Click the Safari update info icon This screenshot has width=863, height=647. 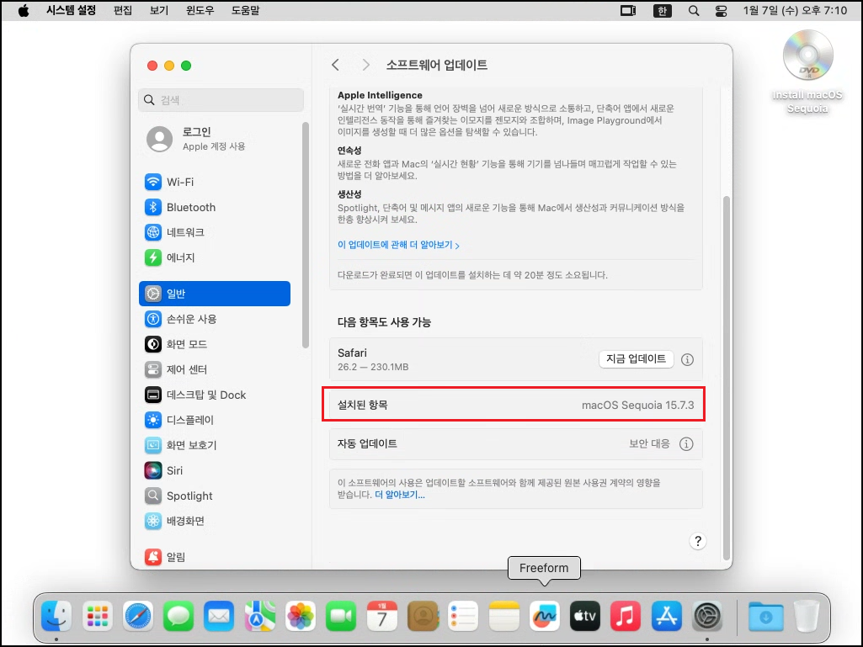[x=687, y=359]
